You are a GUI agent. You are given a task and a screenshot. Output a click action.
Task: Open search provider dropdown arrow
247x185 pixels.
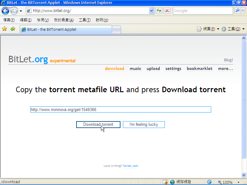[243, 11]
